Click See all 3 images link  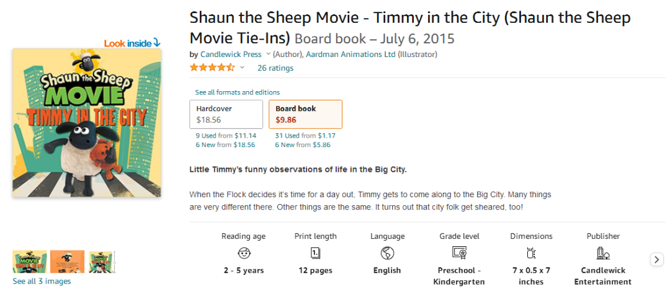[42, 282]
